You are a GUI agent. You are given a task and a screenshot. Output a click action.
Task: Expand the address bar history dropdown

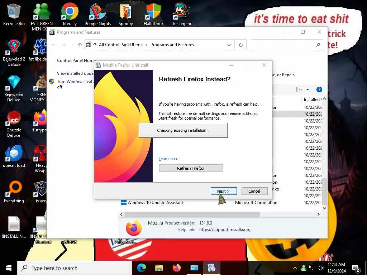click(229, 45)
